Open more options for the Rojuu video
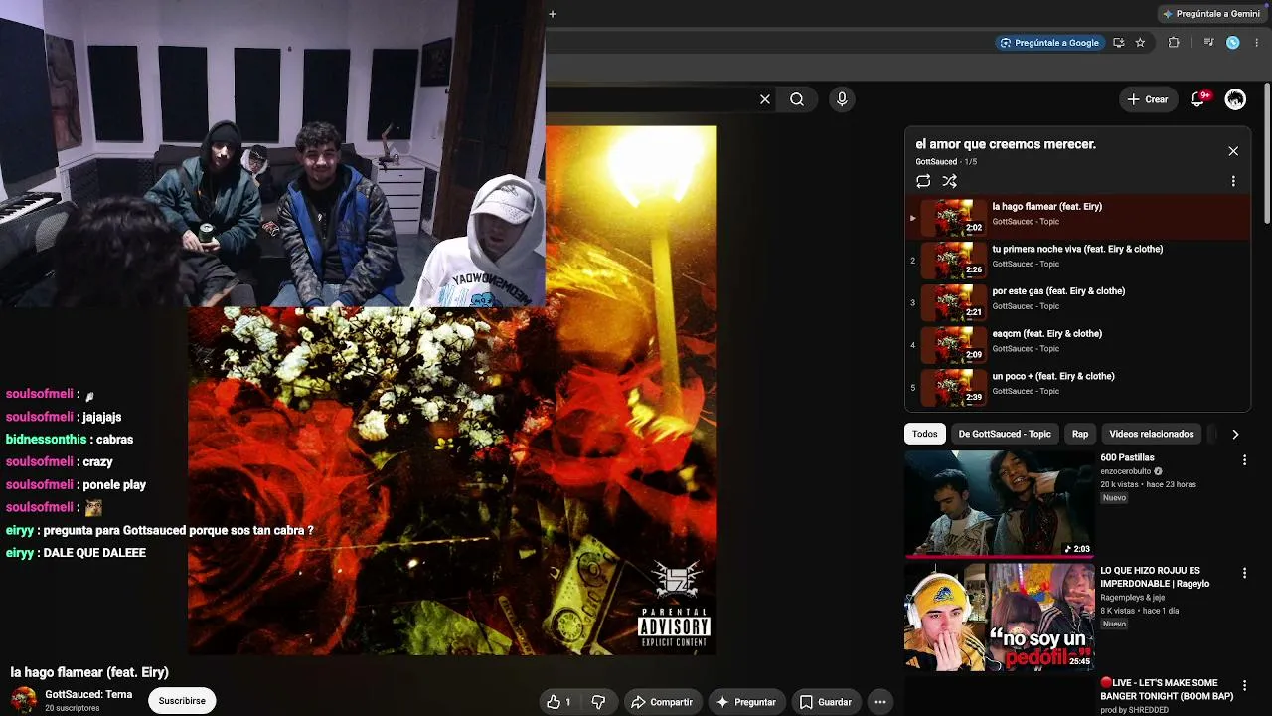 [x=1244, y=574]
